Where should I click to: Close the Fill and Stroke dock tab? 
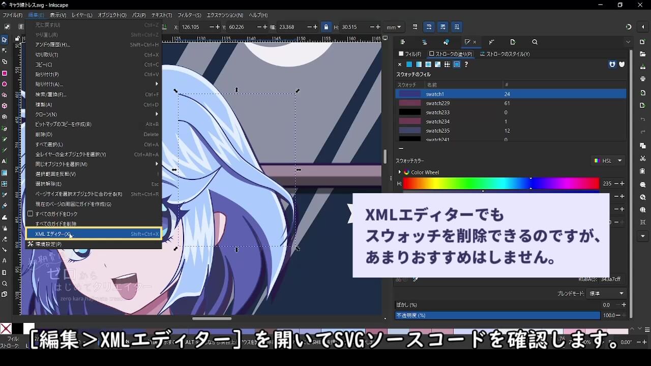click(475, 42)
